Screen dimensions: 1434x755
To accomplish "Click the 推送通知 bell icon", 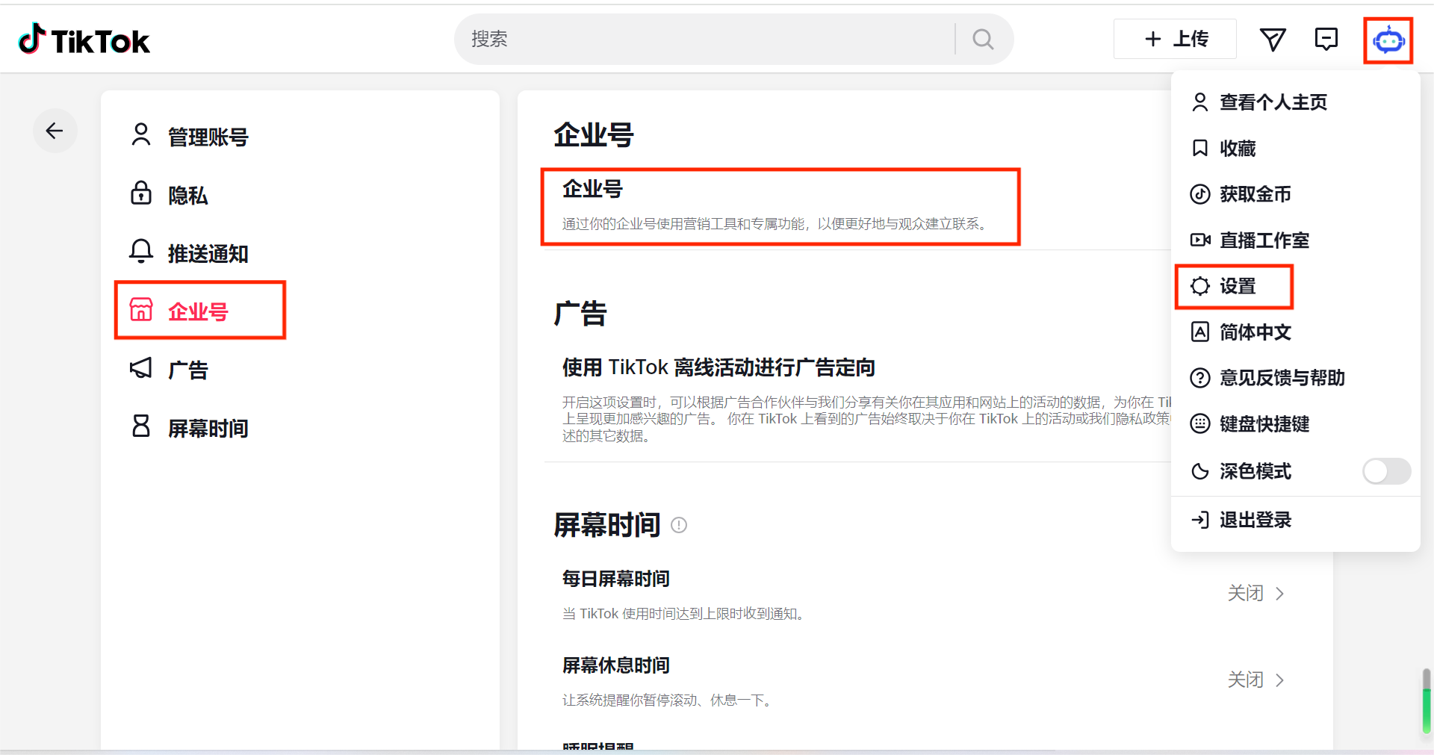I will [141, 252].
